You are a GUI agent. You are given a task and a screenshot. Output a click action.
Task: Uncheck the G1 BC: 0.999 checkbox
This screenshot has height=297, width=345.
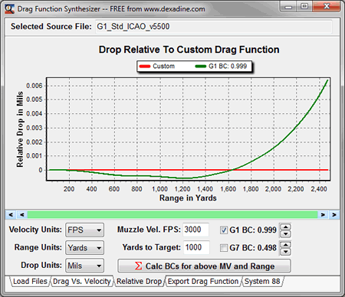coord(224,230)
